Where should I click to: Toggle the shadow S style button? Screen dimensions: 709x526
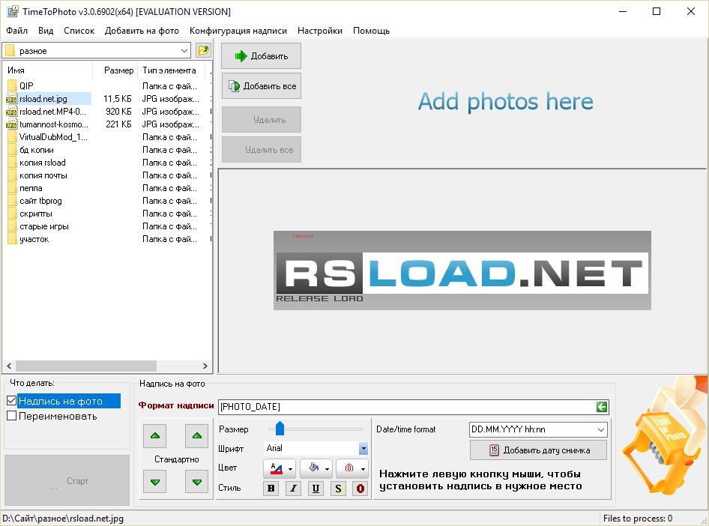click(338, 489)
